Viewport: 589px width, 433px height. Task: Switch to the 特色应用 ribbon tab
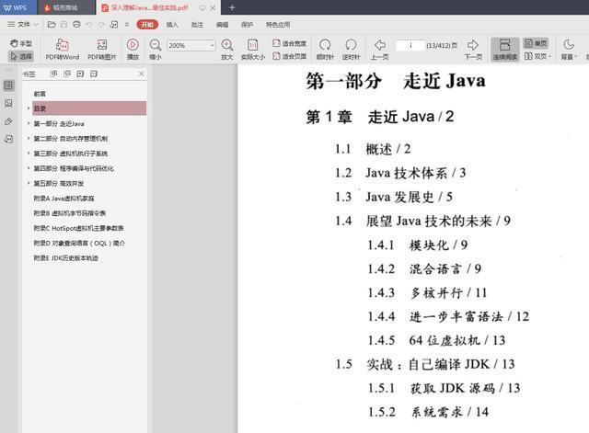tap(278, 25)
